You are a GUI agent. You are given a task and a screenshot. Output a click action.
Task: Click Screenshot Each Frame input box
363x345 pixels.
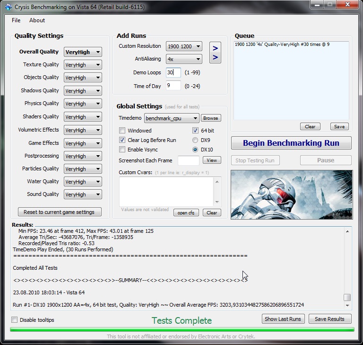click(x=188, y=160)
